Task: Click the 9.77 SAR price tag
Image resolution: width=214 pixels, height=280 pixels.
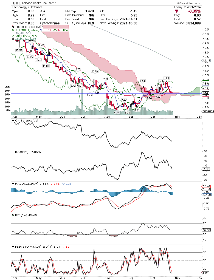Action: tap(205, 82)
